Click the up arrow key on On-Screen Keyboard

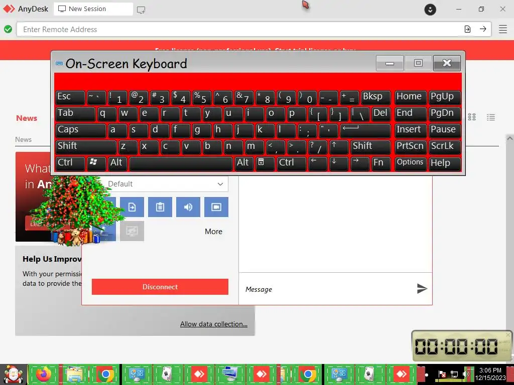pos(339,147)
